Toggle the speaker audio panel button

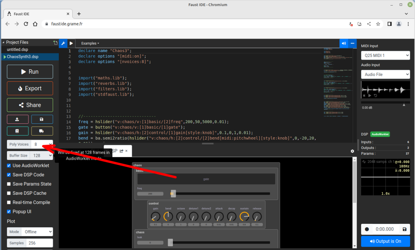pyautogui.click(x=344, y=43)
